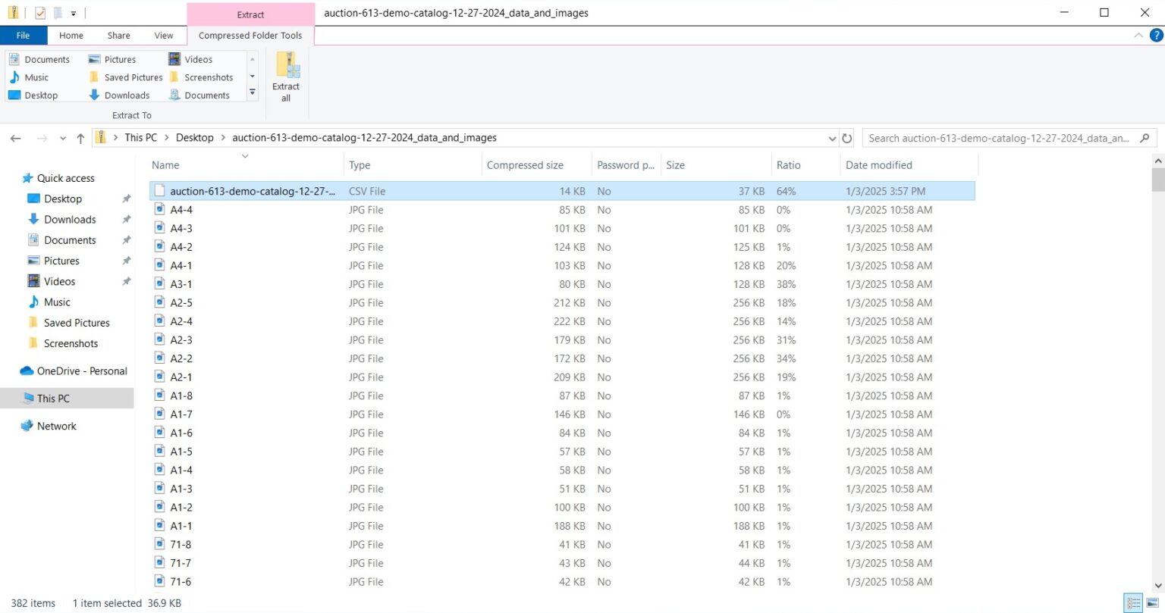This screenshot has height=613, width=1165.
Task: Switch to large icons view button
Action: point(1154,603)
